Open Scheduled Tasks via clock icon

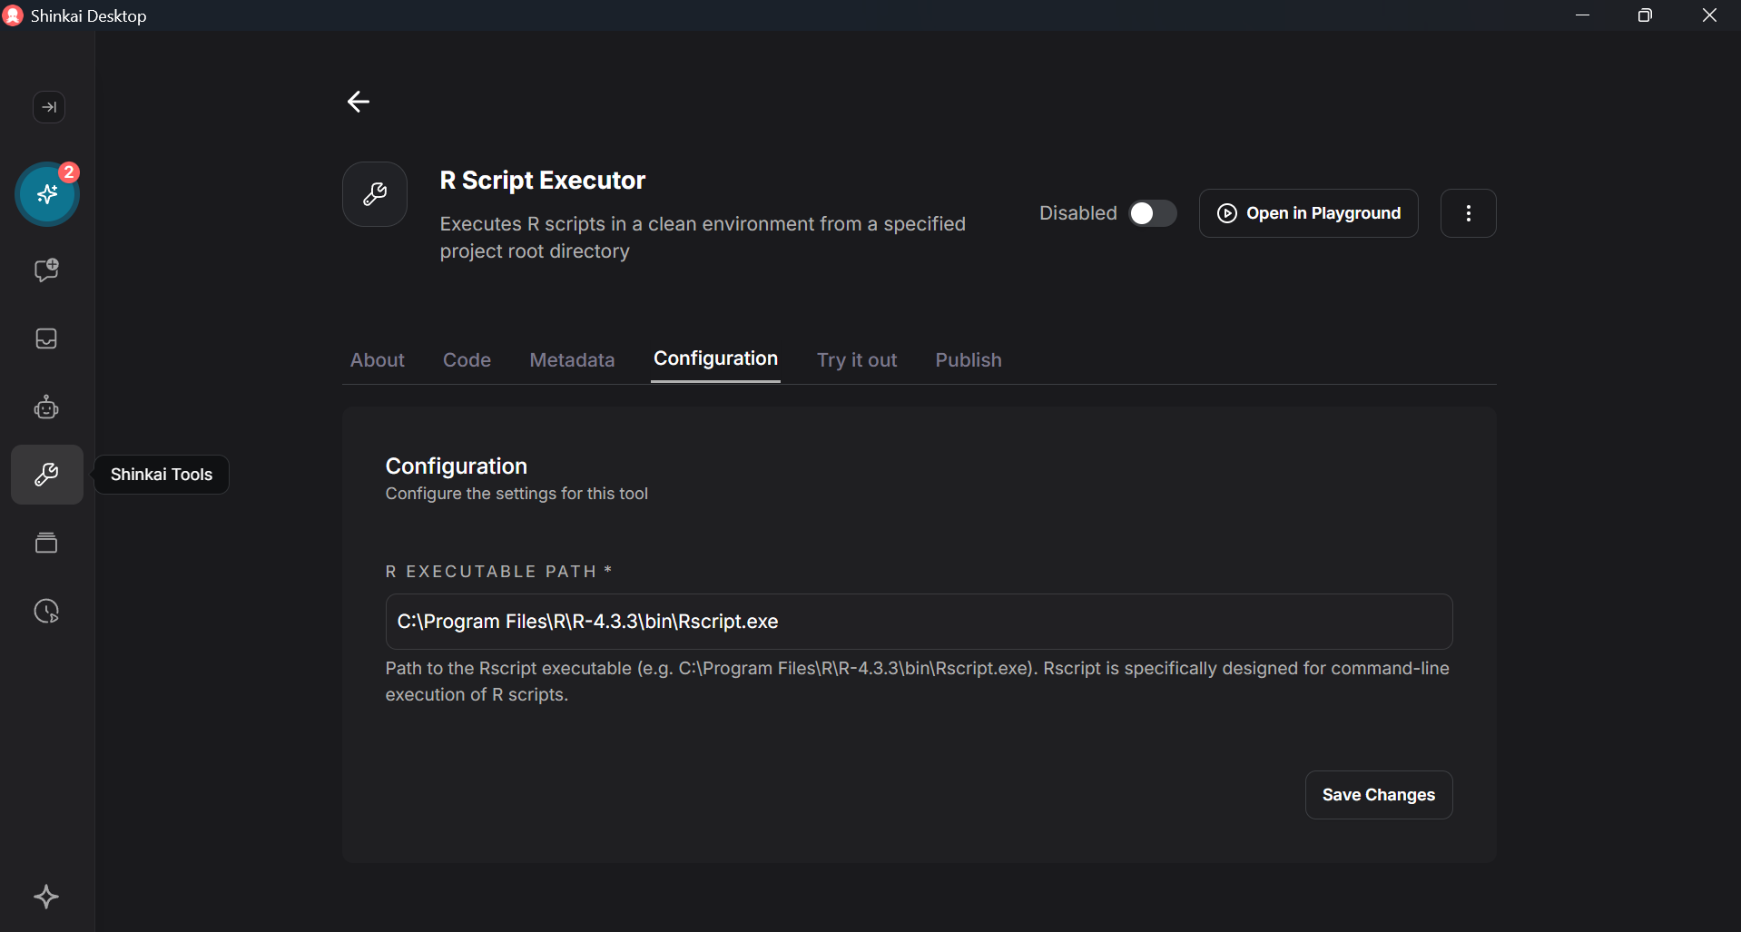pyautogui.click(x=46, y=611)
